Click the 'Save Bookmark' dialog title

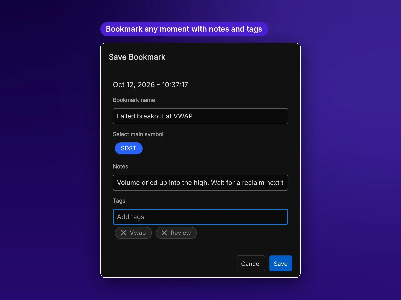click(137, 57)
